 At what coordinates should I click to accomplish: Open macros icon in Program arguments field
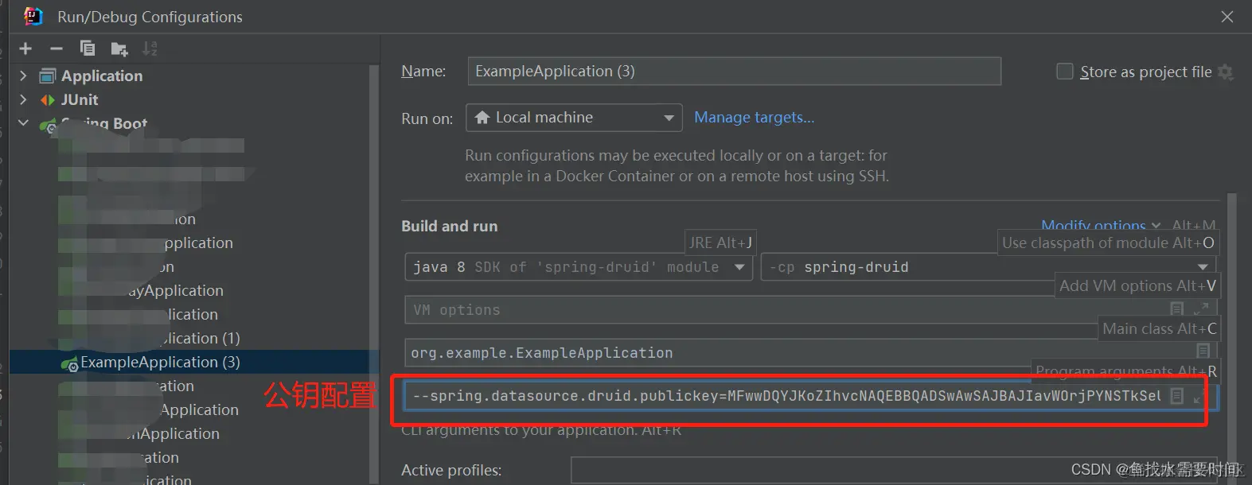[1177, 396]
